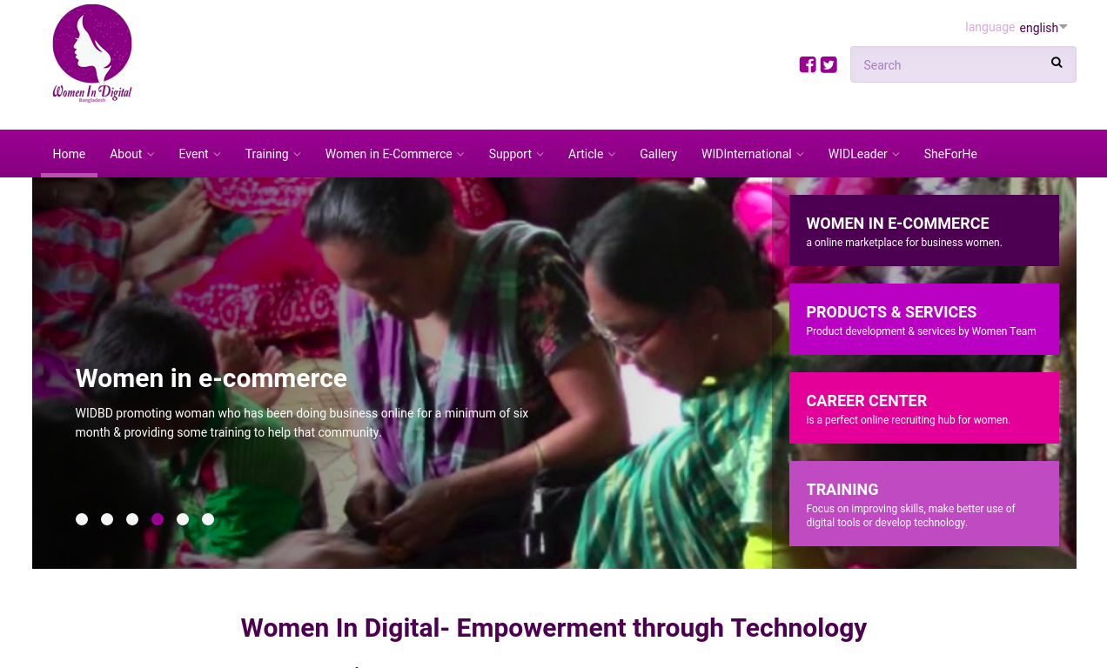1107x668 pixels.
Task: Click the Training tile in sidebar
Action: tap(924, 504)
